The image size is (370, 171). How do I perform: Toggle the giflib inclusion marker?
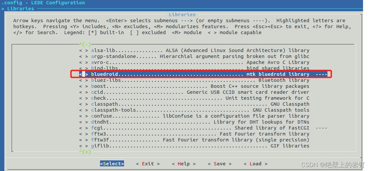pyautogui.click(x=83, y=146)
